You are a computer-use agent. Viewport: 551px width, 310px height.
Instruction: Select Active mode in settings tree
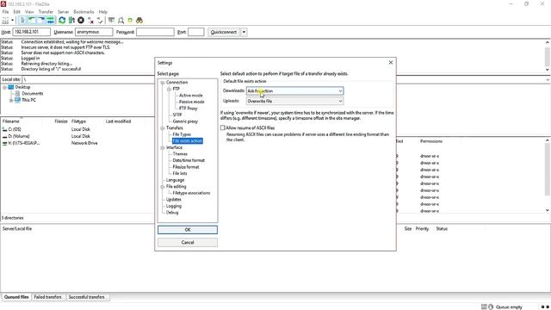pos(191,96)
